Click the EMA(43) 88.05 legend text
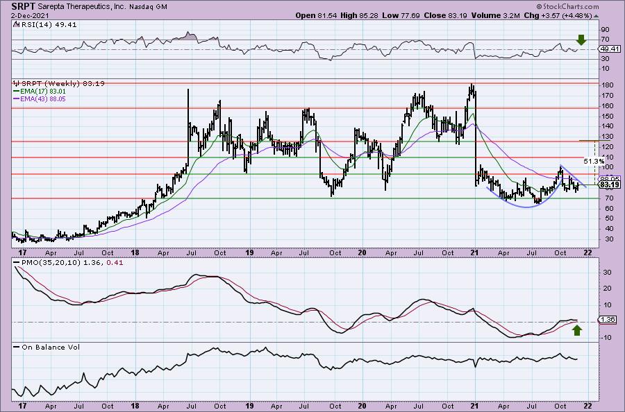This screenshot has width=625, height=412. pos(43,98)
